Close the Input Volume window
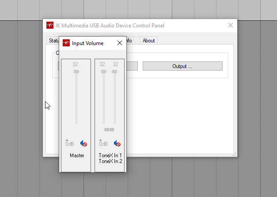277x197 pixels. 120,43
